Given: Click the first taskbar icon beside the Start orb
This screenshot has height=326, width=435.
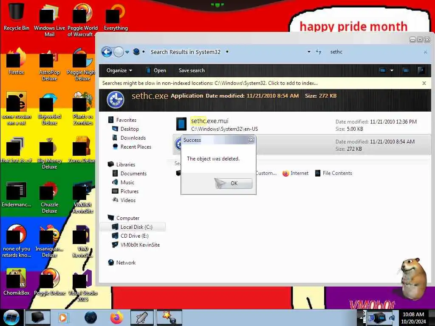Looking at the screenshot, I should [37, 318].
